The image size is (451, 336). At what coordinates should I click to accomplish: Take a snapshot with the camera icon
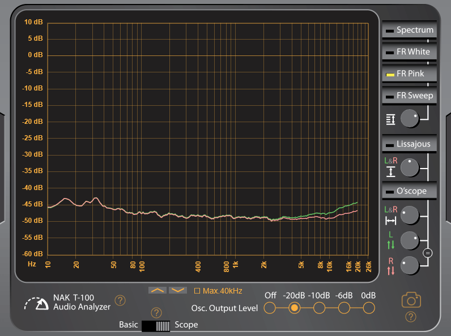tap(411, 300)
